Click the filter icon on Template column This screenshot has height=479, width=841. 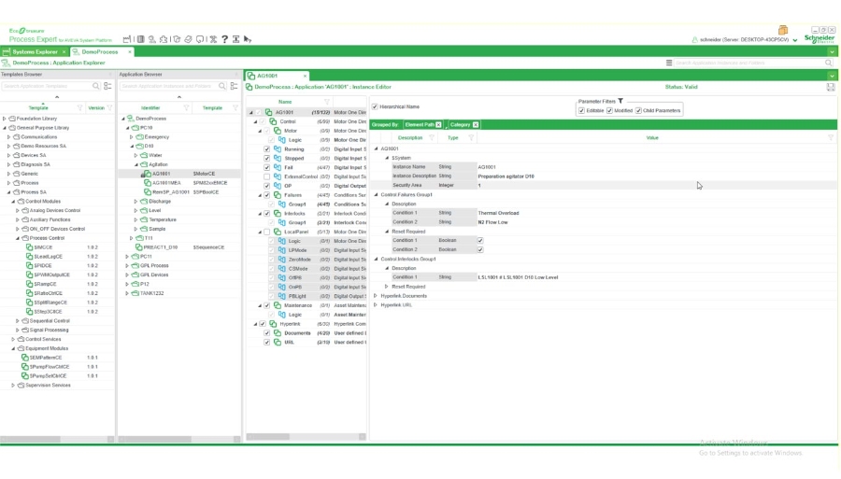point(80,108)
